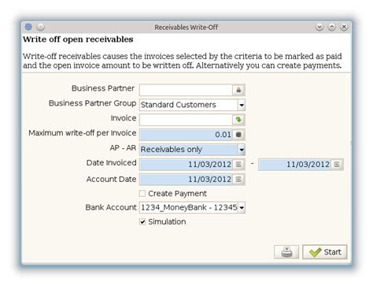Open calendar picker for Account Date
The height and width of the screenshot is (286, 373).
pyautogui.click(x=238, y=180)
